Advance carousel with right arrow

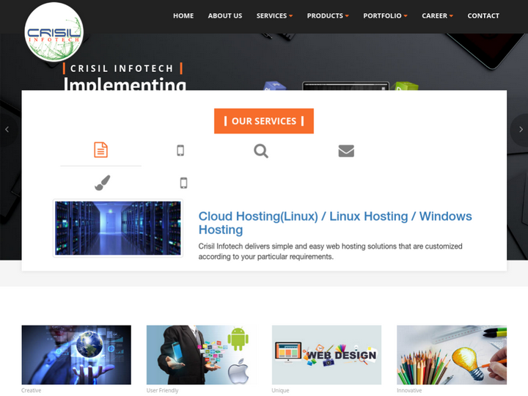520,130
